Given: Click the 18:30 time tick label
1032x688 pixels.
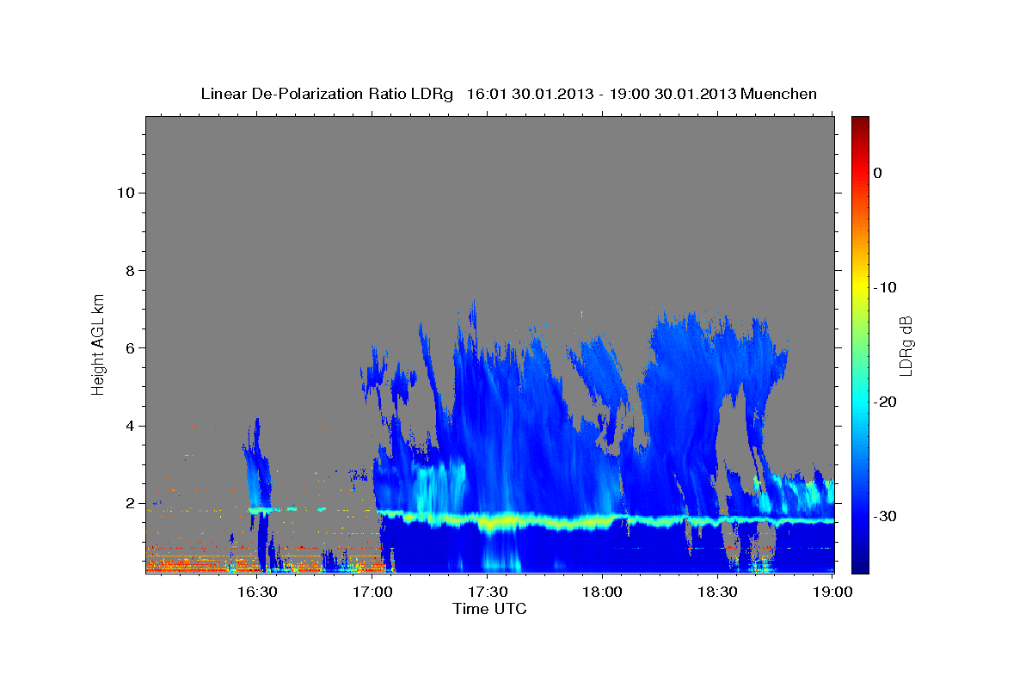Looking at the screenshot, I should (716, 592).
